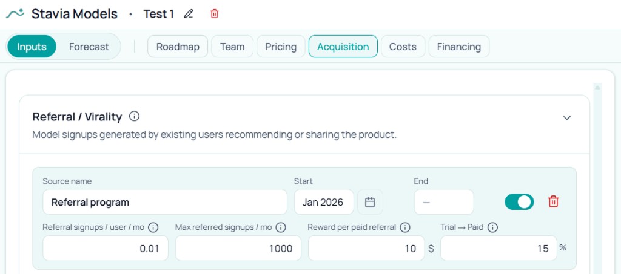Edit the Source name field Referral program

tap(165, 202)
